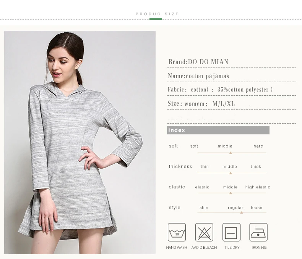Image resolution: width=302 pixels, height=259 pixels.
Task: Click the 'high elastic' scale label
Action: click(258, 187)
